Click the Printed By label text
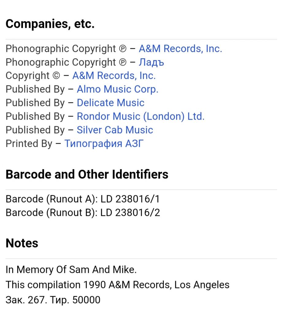The image size is (282, 314). [x=29, y=144]
